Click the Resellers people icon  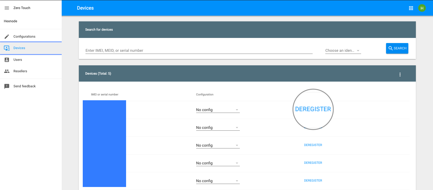click(7, 71)
